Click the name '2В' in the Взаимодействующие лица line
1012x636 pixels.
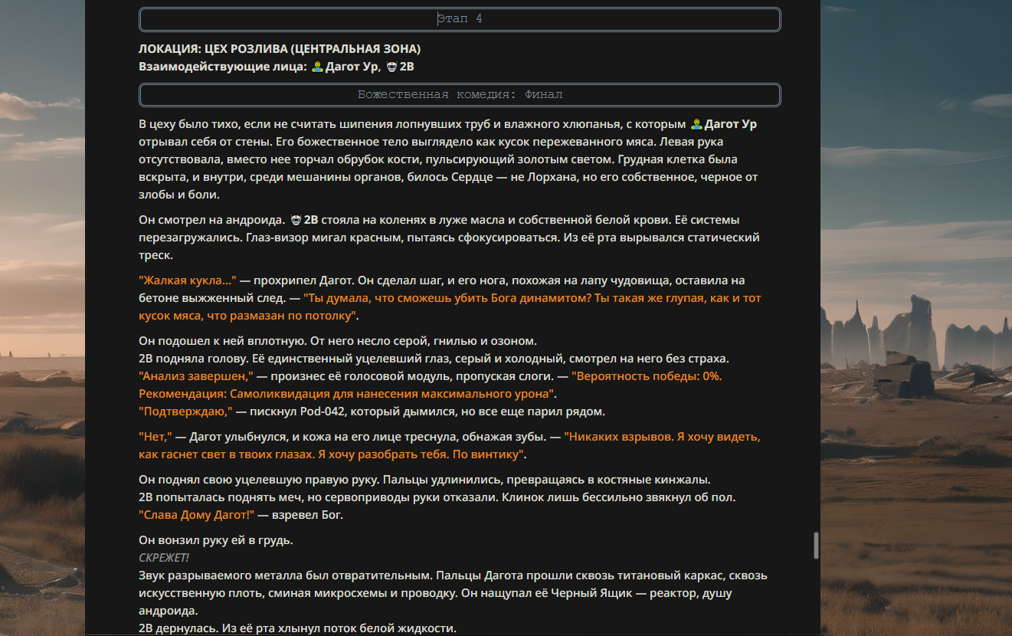click(x=407, y=67)
